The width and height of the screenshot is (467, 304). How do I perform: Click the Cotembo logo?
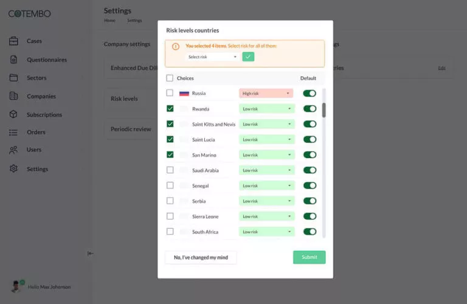click(x=29, y=14)
